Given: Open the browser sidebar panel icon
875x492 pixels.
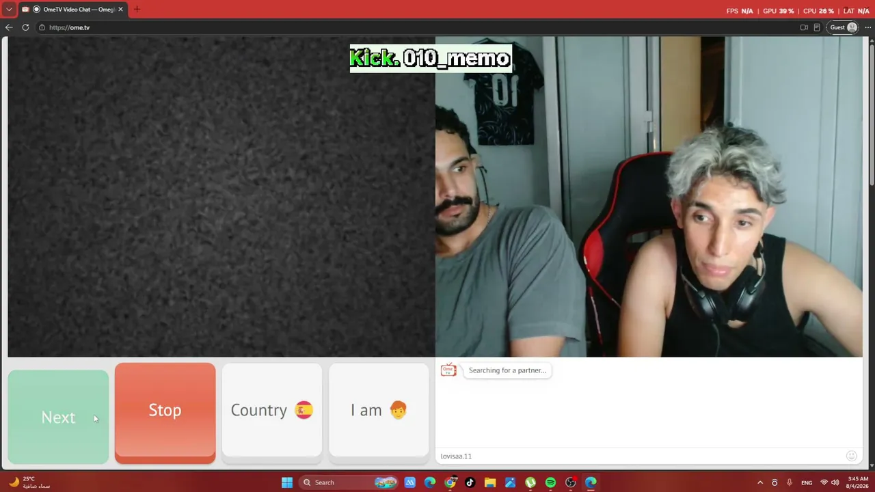Looking at the screenshot, I should pyautogui.click(x=817, y=27).
